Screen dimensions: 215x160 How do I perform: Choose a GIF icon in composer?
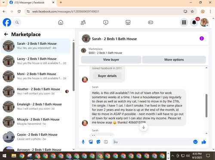coord(106,142)
